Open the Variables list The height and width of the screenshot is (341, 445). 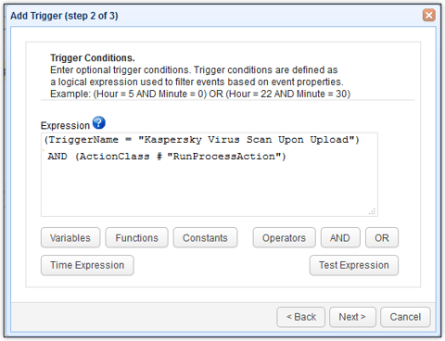click(70, 238)
